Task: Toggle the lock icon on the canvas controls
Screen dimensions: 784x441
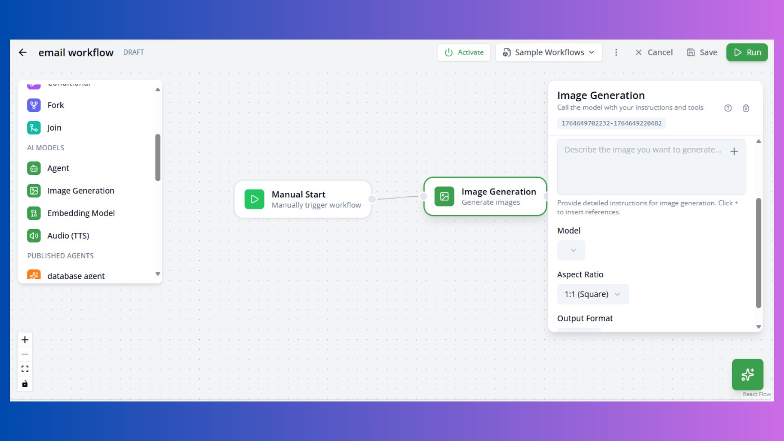Action: tap(25, 383)
